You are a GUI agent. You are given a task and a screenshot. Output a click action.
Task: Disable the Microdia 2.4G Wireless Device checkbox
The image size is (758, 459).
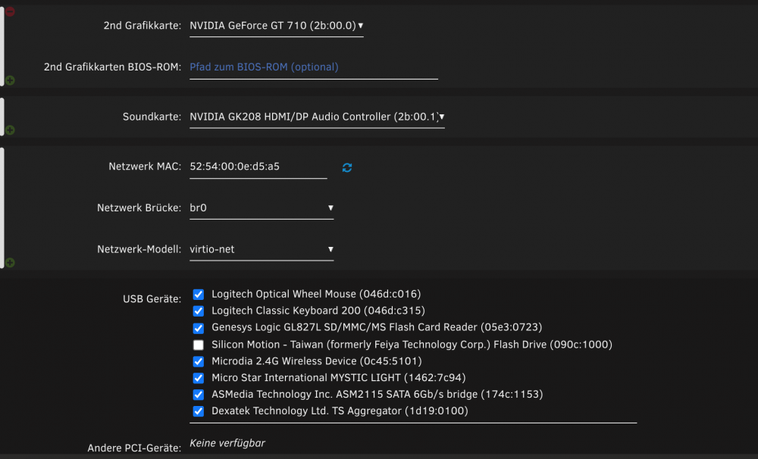tap(198, 361)
